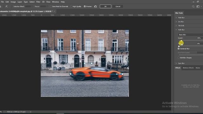
Task: Enable Edit Blur Shapes
Action: (x=179, y=58)
